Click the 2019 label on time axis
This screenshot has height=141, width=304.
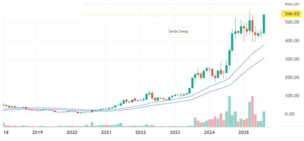(38, 133)
